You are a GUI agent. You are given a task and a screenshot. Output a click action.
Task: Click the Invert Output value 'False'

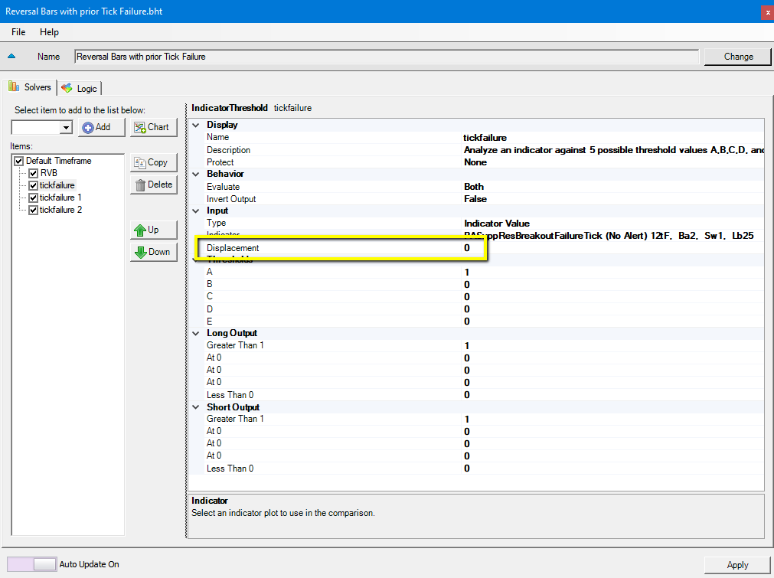[x=475, y=199]
